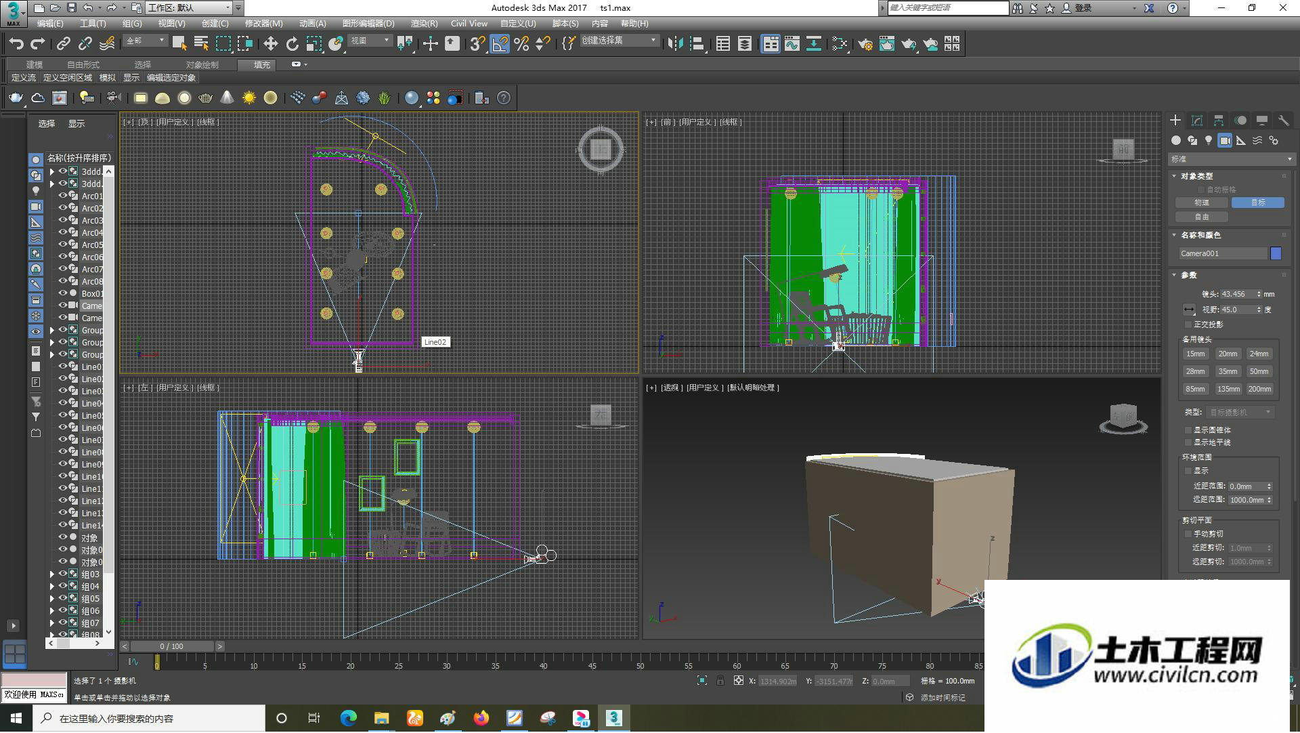
Task: Toggle visibility eye of Arc01
Action: 63,196
